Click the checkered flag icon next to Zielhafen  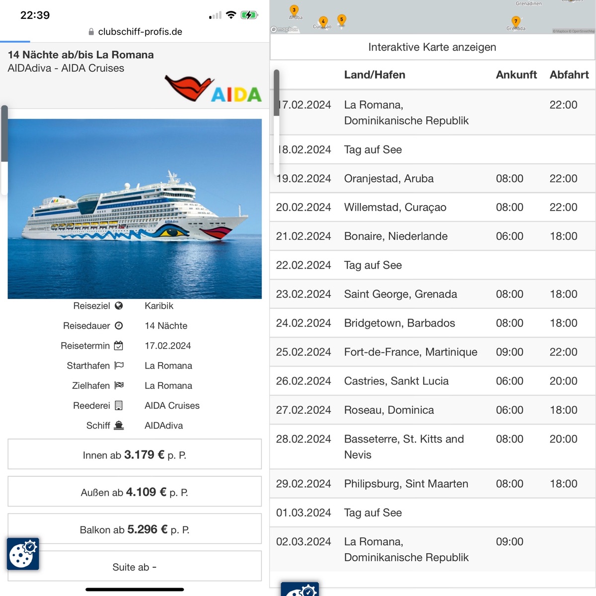coord(119,385)
